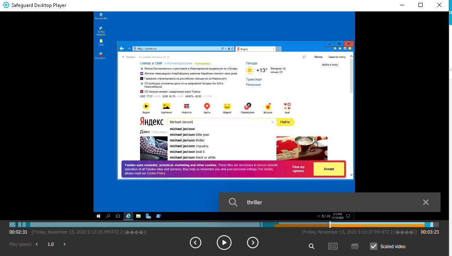Open Yandex Музыка service icon
Viewport: 452px width, 256px height.
click(268, 108)
